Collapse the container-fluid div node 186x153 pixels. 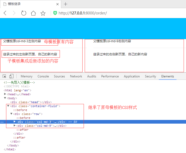[x=8, y=106]
